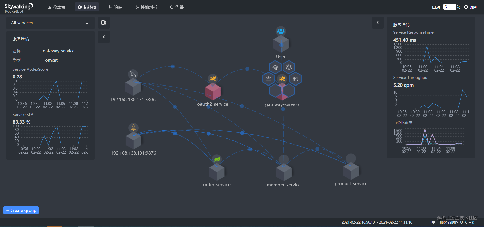The image size is (484, 227).
Task: Click the Create group button
Action: coord(21,210)
